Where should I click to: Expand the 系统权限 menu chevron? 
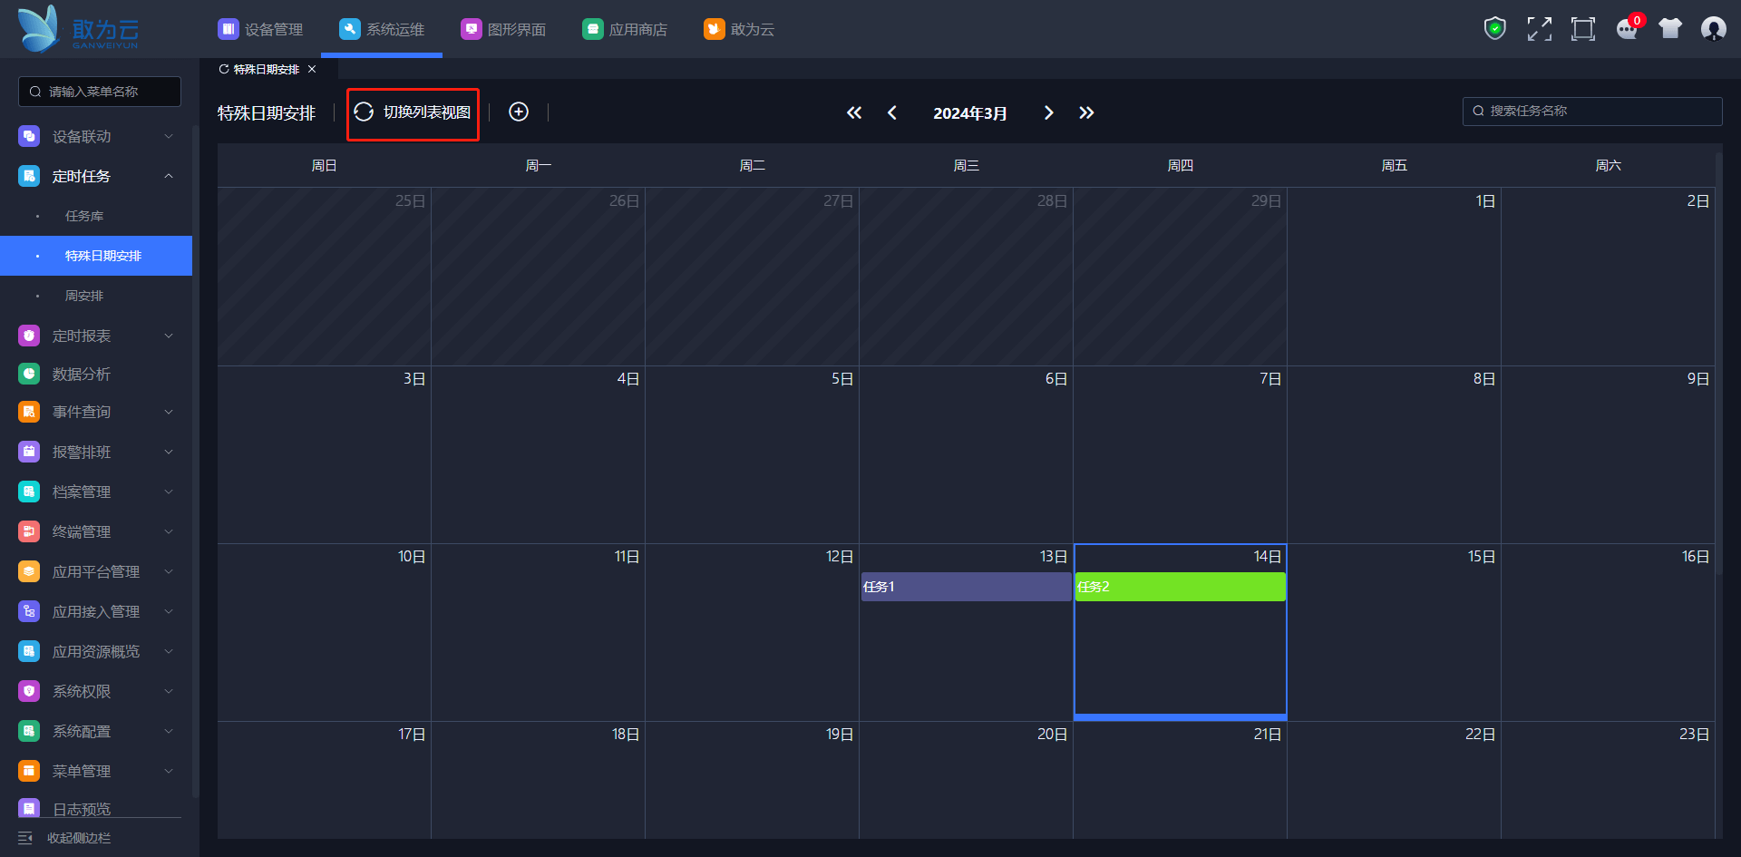pyautogui.click(x=169, y=691)
